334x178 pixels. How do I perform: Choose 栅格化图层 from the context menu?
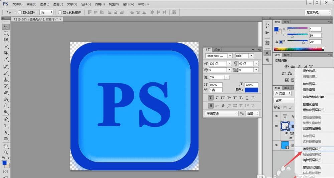(310, 104)
